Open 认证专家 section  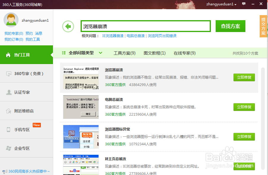tap(26, 92)
